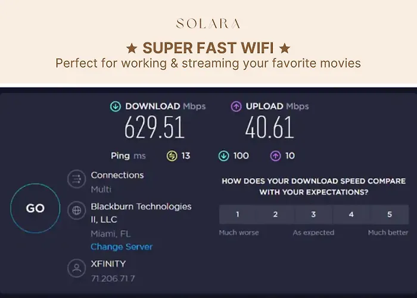The height and width of the screenshot is (298, 417).
Task: Click the Connections arrows icon
Action: coord(77,179)
